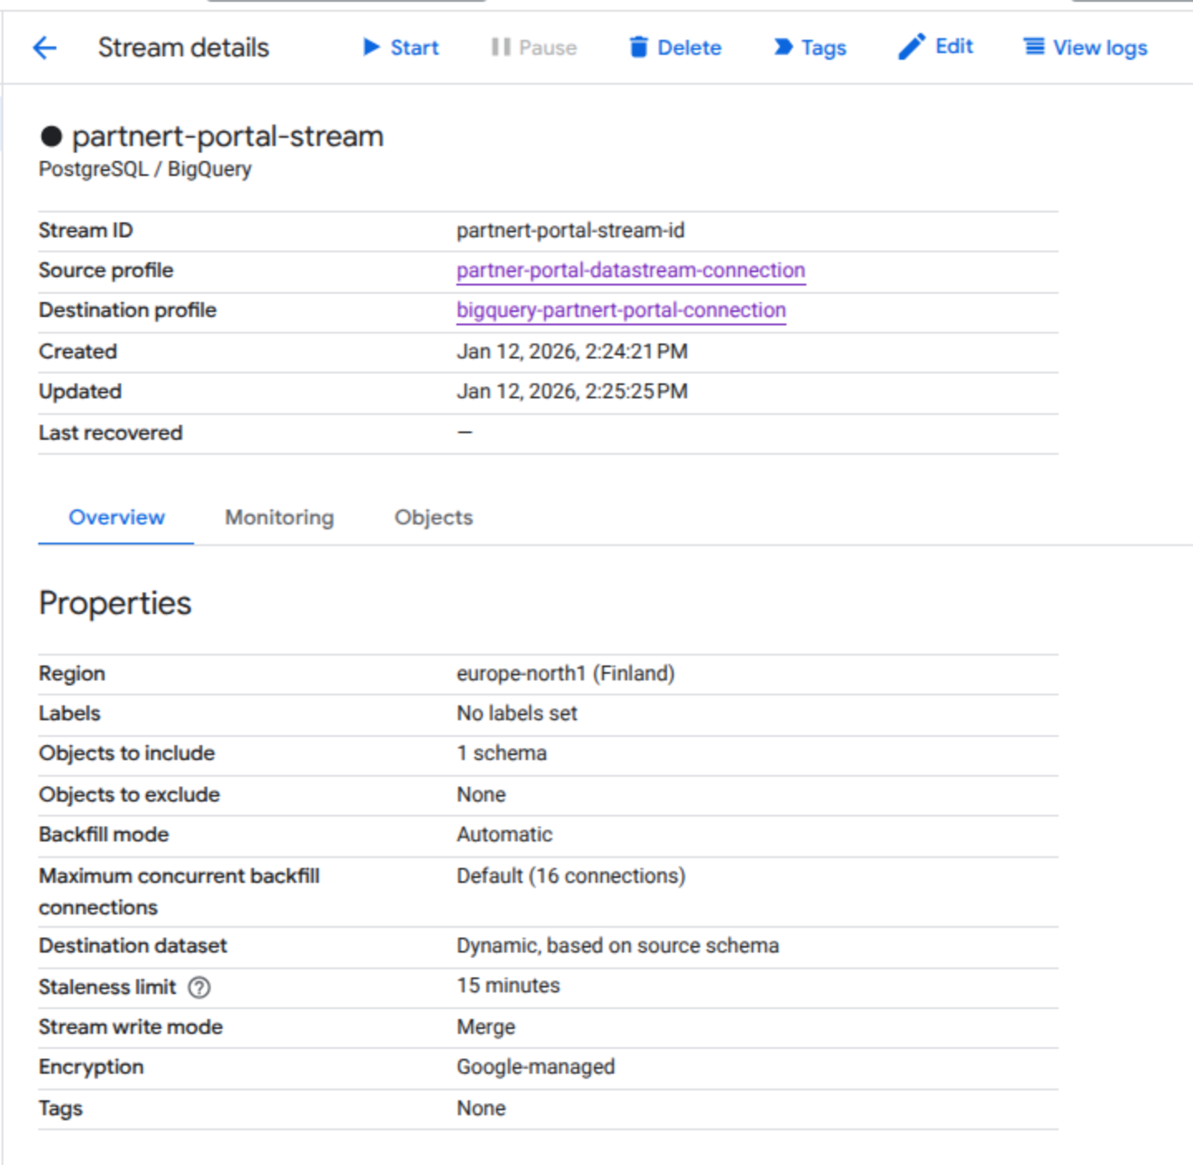
Task: Click the '15 minutes' staleness value
Action: pos(509,986)
